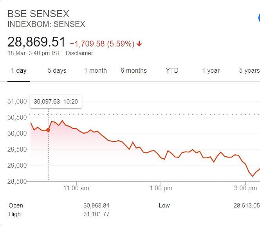Click the red data point on chart
Viewport: 260px width, 227px height.
pos(48,130)
